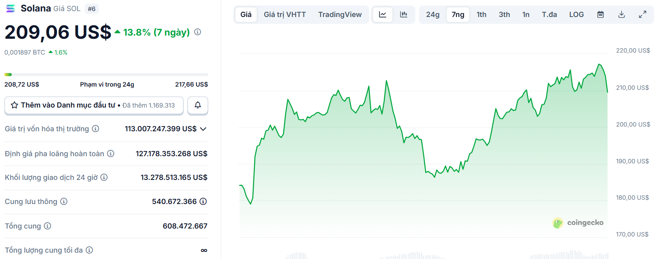Click the 170,00 US$ axis label
This screenshot has height=259, width=662.
632,234
